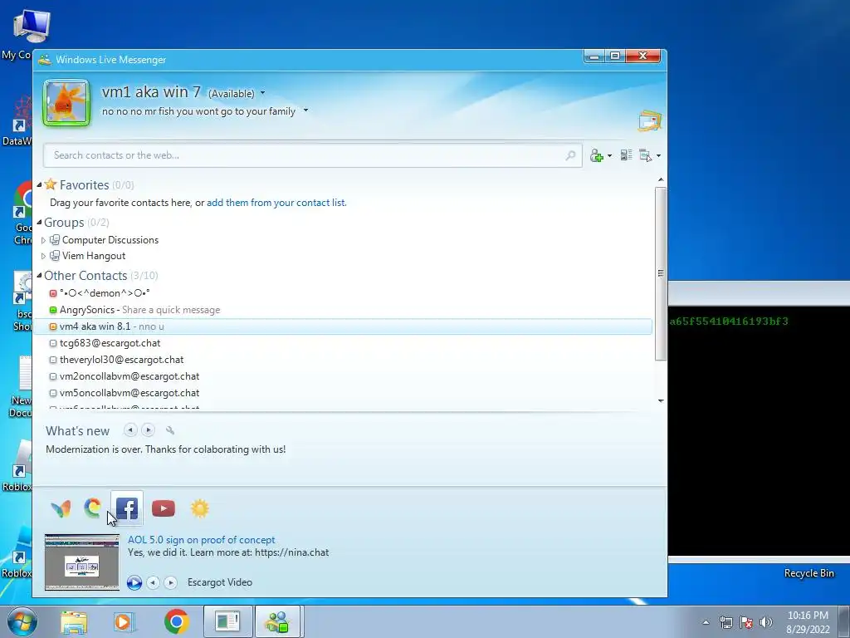Click the volume speaker tray icon
This screenshot has width=850, height=638.
coord(766,622)
